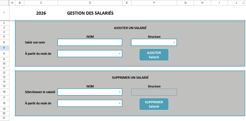This screenshot has width=246, height=121.
Task: Expand the add section month dropdown
Action: 120,54
